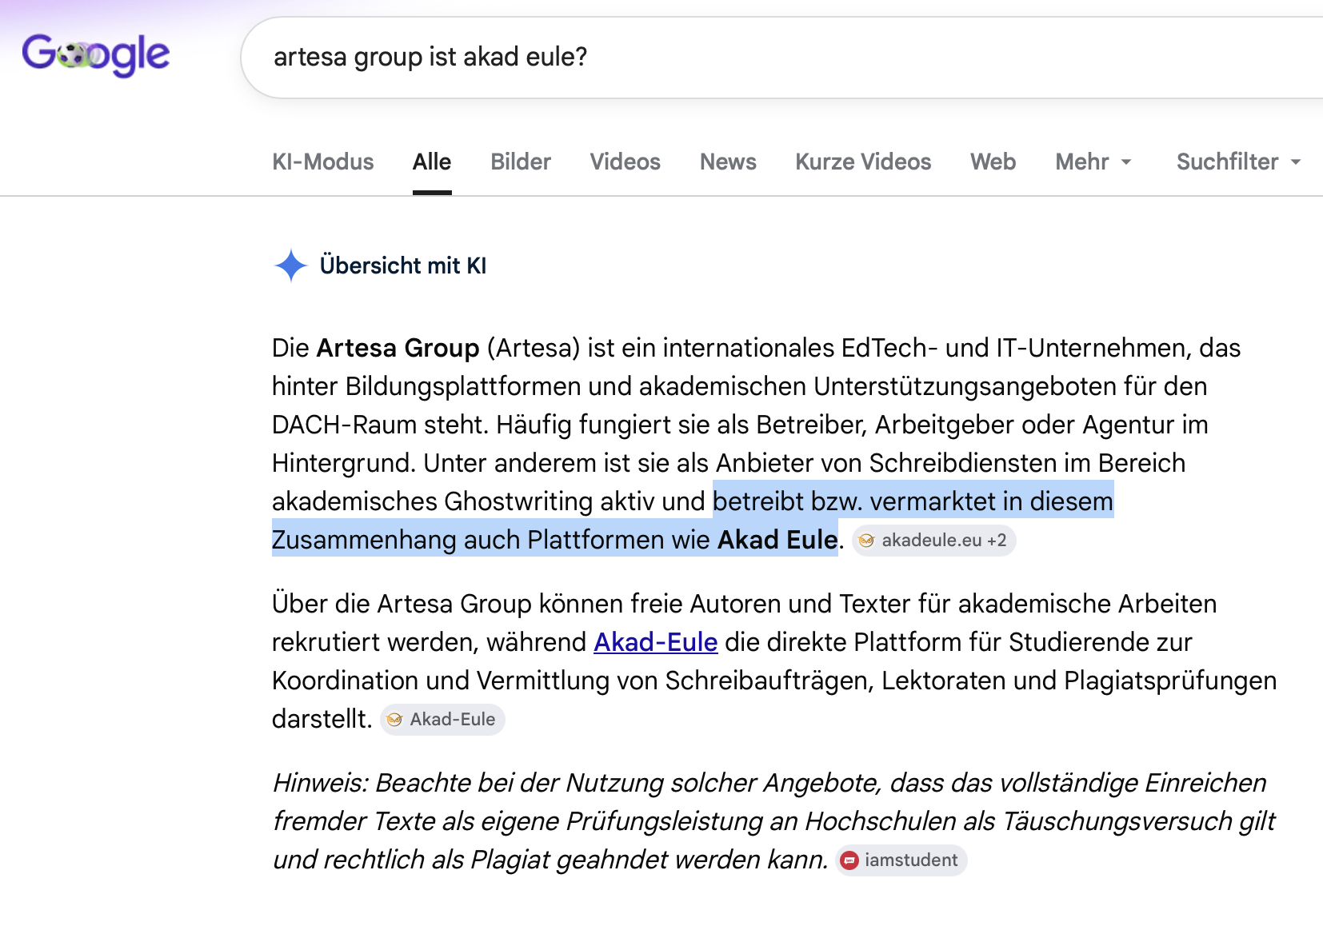Open the Akad-Eule source chip
Image resolution: width=1323 pixels, height=950 pixels.
click(x=442, y=720)
